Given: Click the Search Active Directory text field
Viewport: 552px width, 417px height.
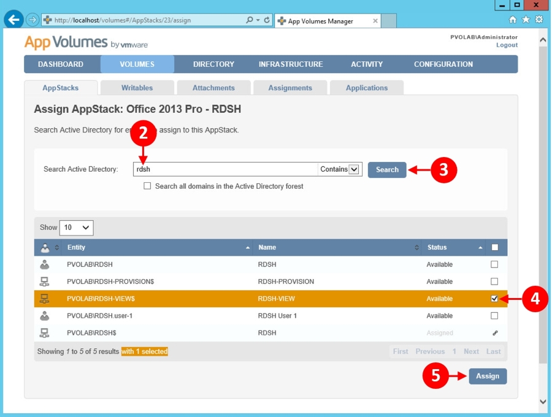Looking at the screenshot, I should coord(225,169).
